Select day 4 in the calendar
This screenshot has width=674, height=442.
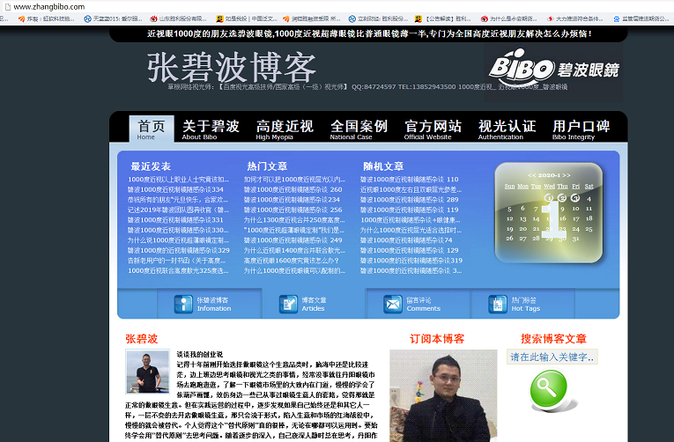[x=589, y=198]
